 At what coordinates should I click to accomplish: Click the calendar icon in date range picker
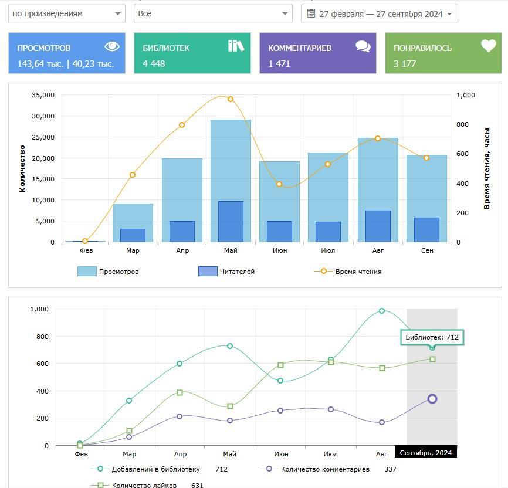tap(311, 13)
